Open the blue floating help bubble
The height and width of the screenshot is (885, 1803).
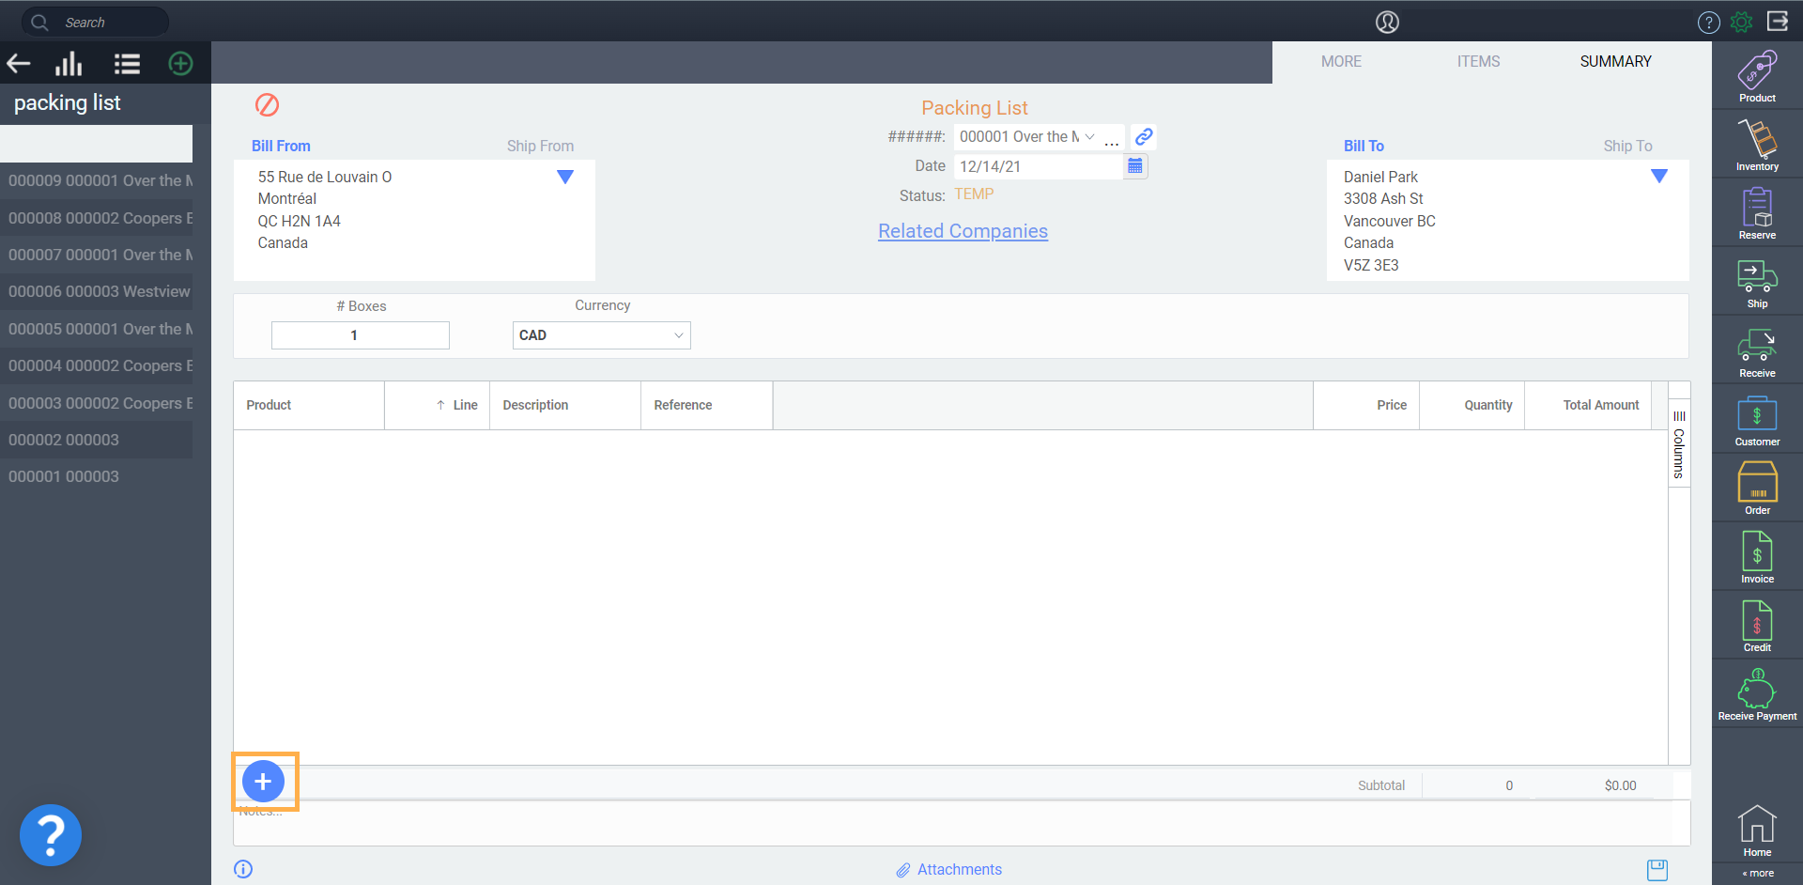(51, 834)
